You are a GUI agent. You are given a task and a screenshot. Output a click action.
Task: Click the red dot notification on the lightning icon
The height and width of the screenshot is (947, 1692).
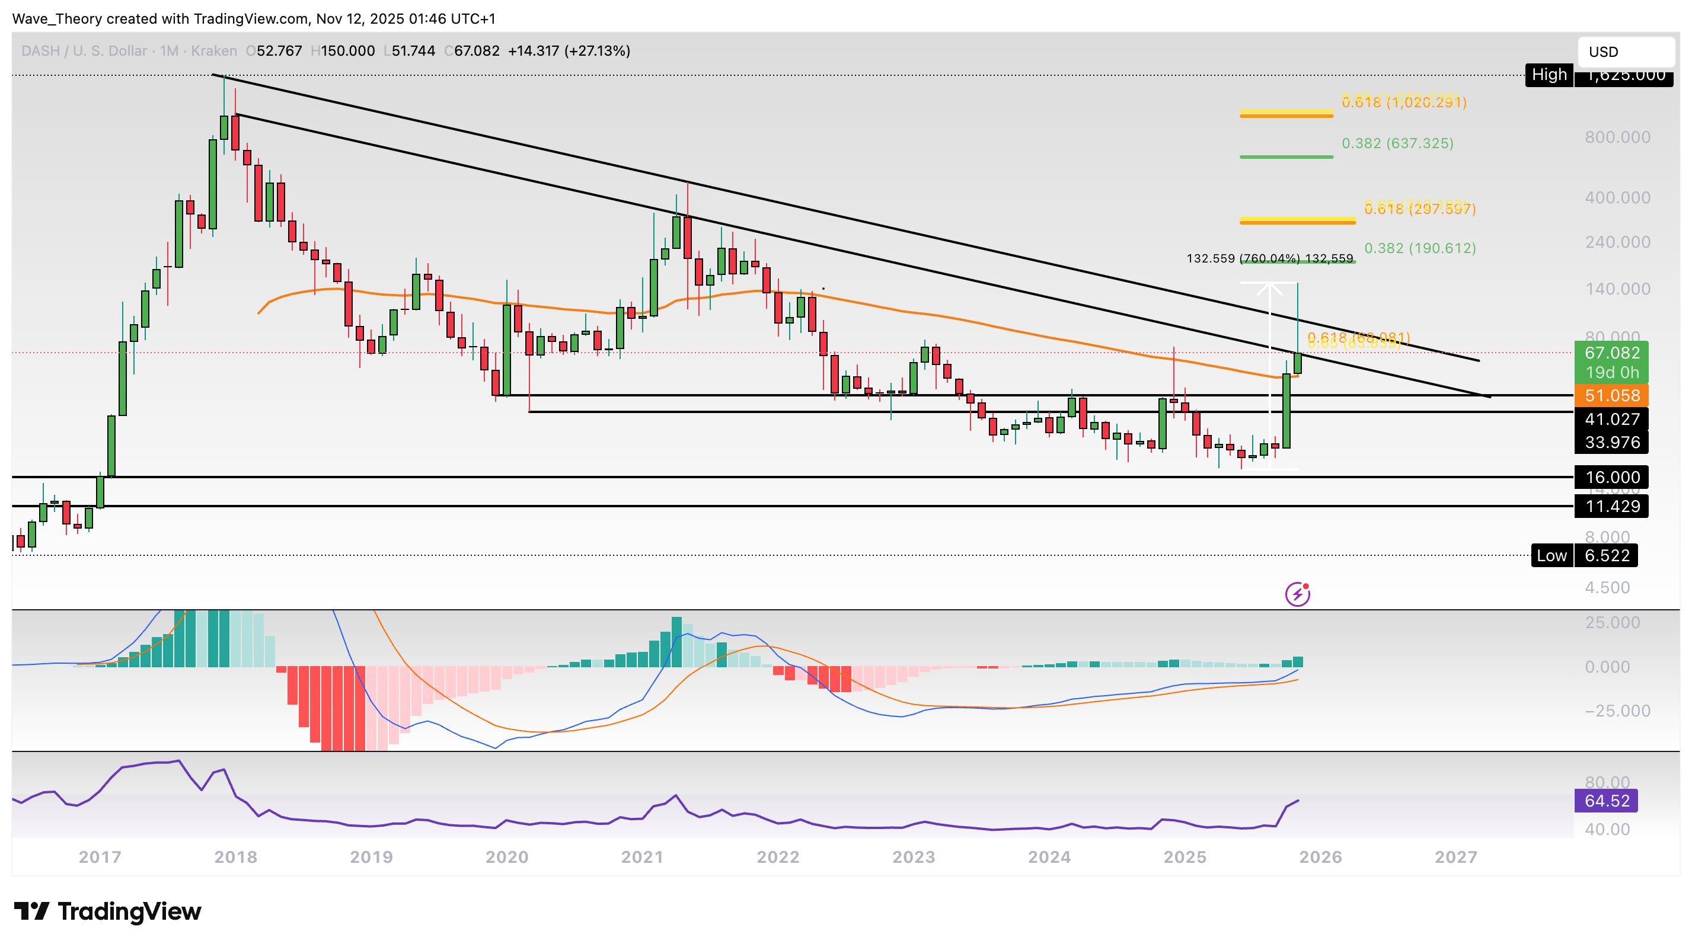(1306, 586)
